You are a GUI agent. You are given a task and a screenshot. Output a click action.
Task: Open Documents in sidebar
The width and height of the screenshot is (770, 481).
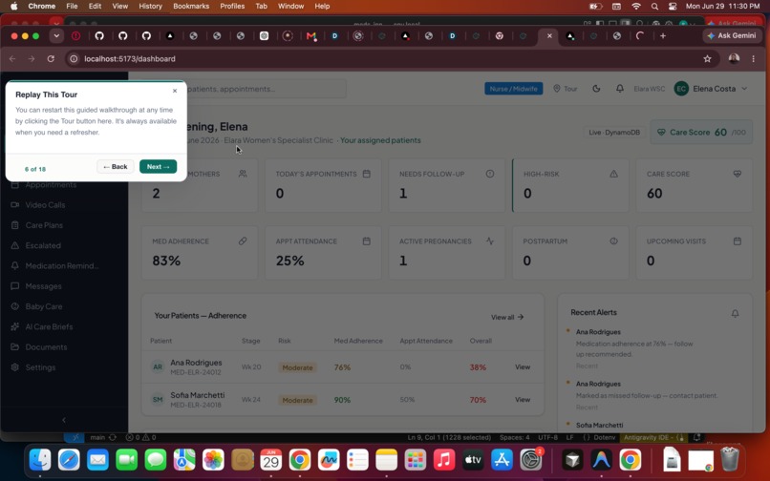point(46,347)
